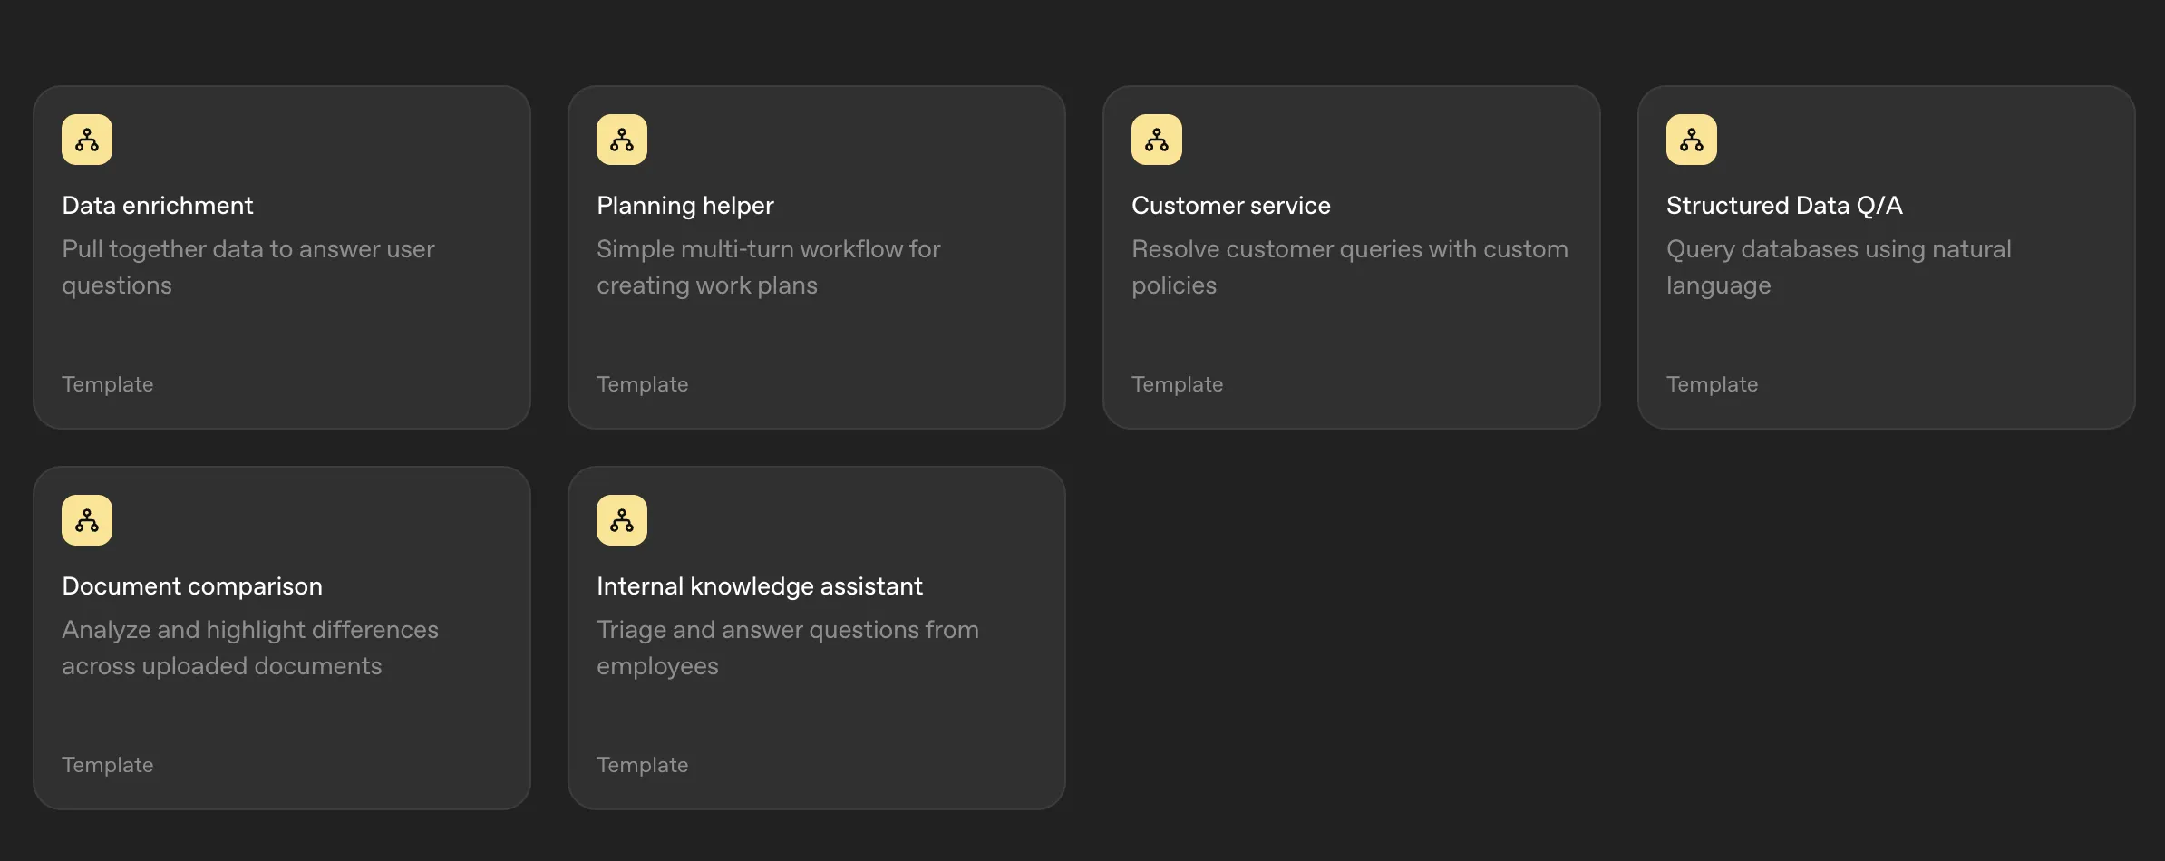Click the Template label under Structured Data Q/A
2165x861 pixels.
(x=1711, y=383)
